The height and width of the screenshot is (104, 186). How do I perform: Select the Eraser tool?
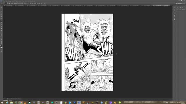coord(1,27)
